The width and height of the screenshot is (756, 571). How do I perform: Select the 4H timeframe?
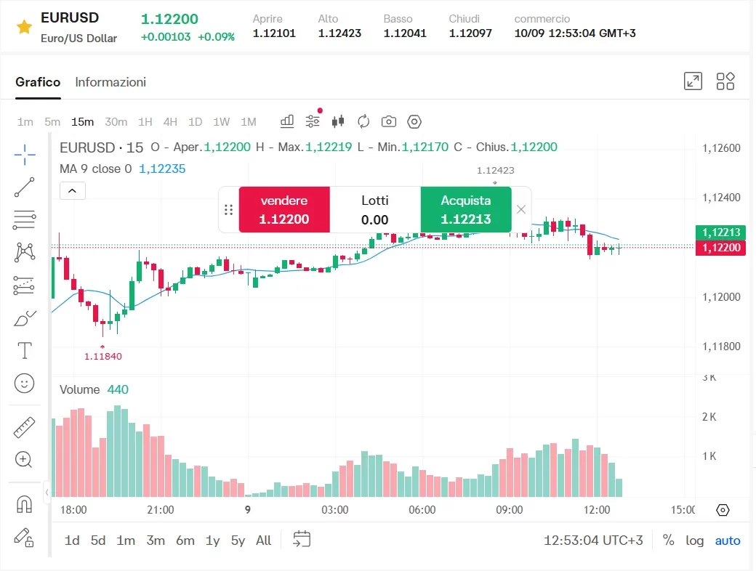pyautogui.click(x=170, y=122)
